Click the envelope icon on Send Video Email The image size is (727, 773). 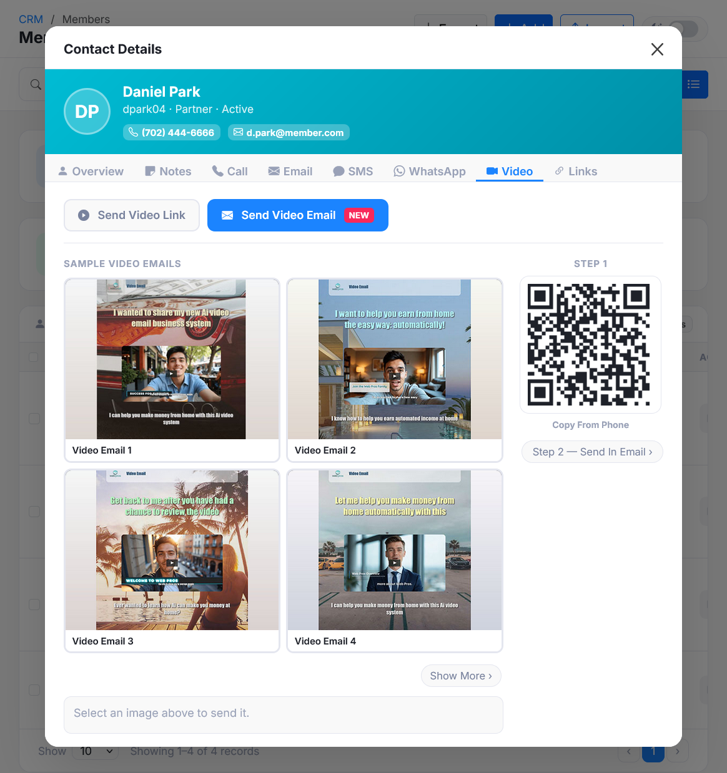pos(227,215)
